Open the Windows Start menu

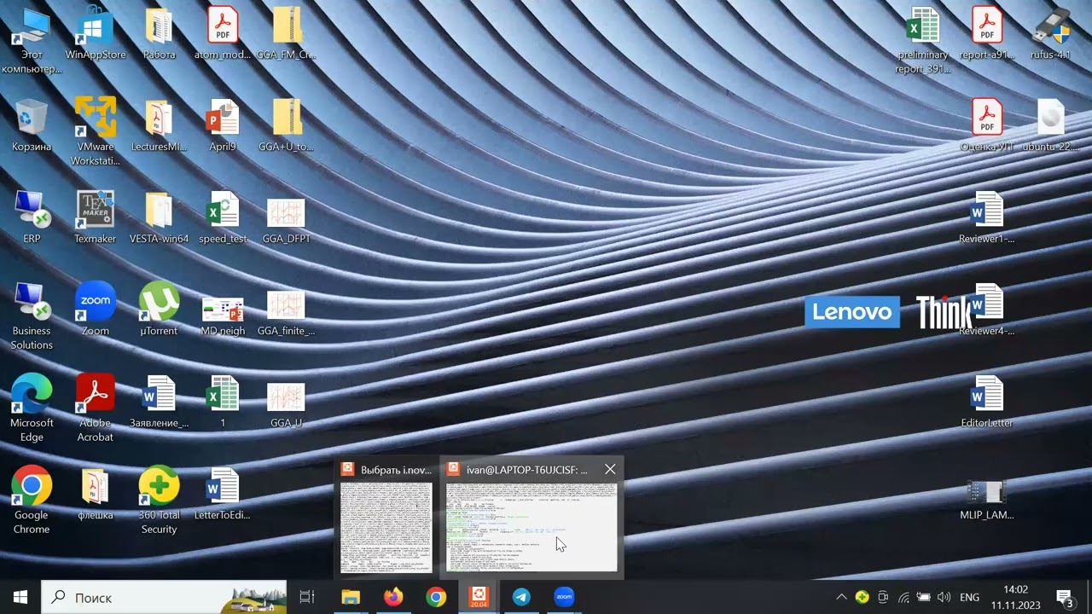coord(20,597)
